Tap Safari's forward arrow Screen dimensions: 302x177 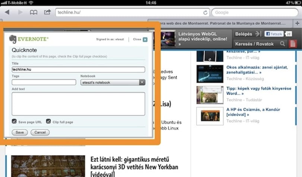[20, 12]
